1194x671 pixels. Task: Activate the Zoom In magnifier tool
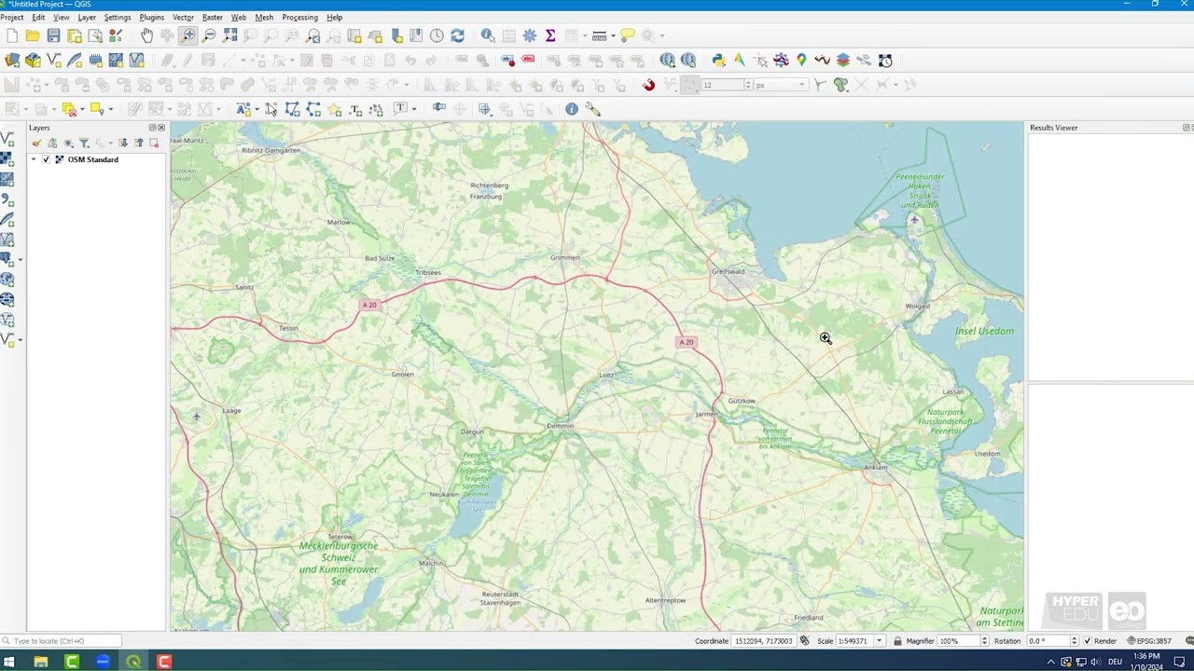(x=188, y=35)
